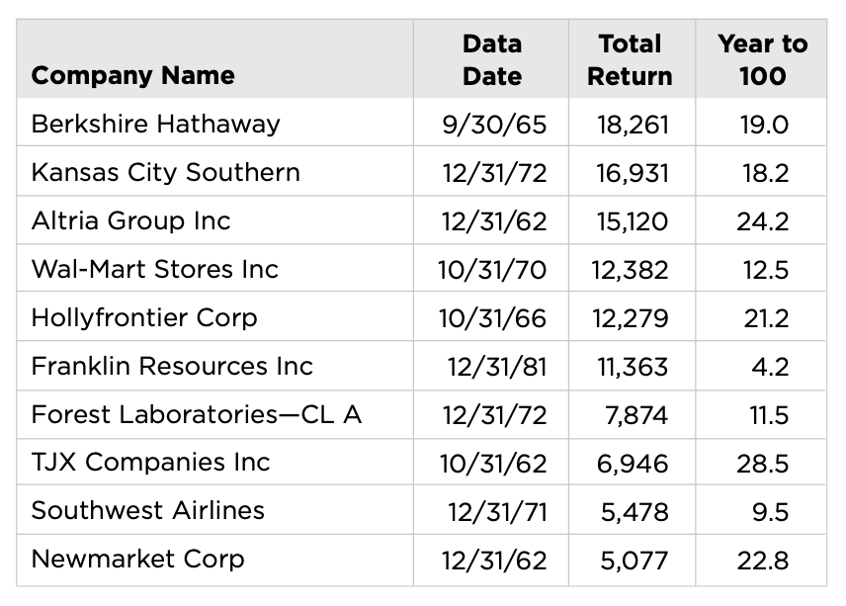
Task: Click the Year to 100 column header
Action: (x=762, y=60)
